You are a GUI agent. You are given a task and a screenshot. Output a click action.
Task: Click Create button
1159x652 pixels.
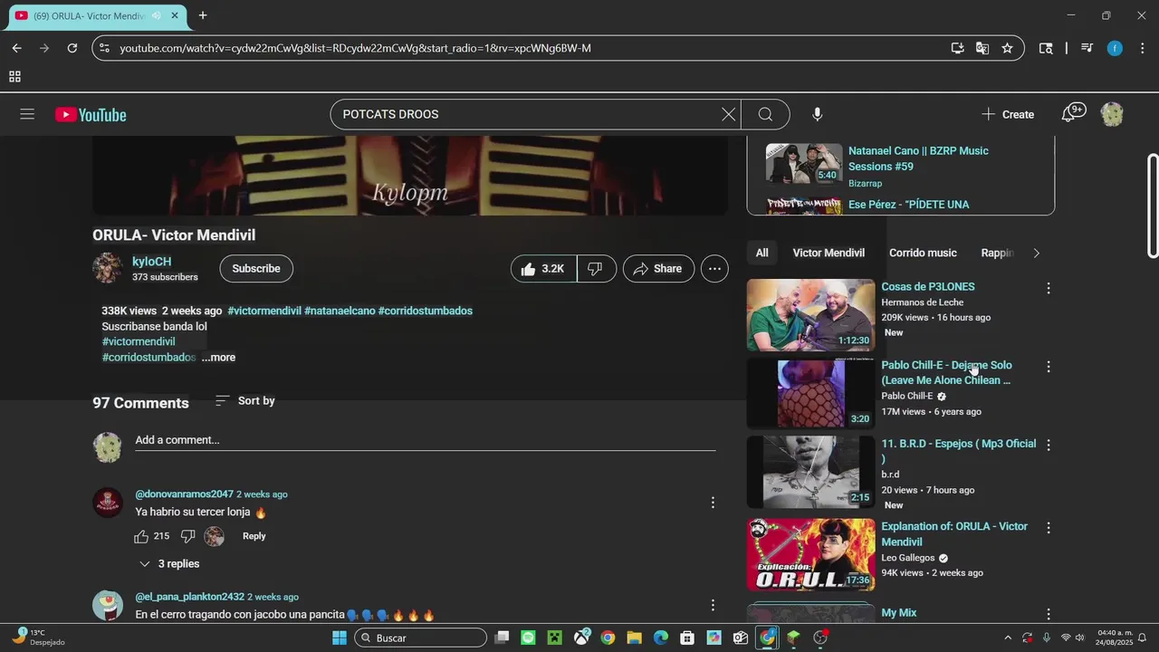1008,114
